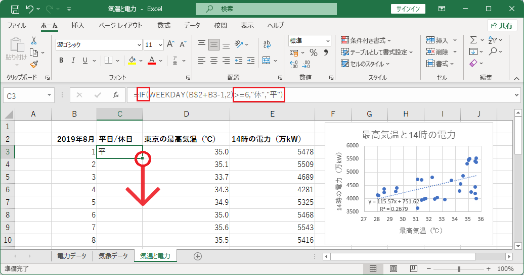Switch to the 挿入 ribbon tab

77,26
